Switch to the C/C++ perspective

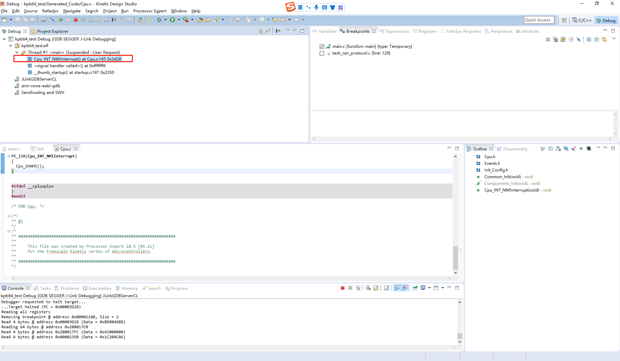coord(582,20)
